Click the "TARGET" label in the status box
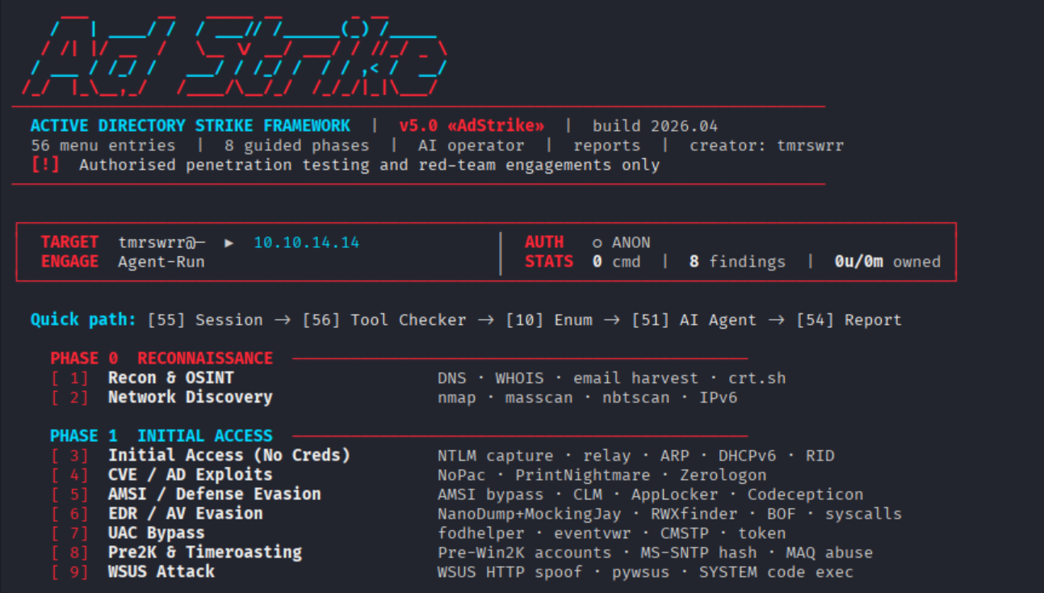1044x593 pixels. coord(69,242)
